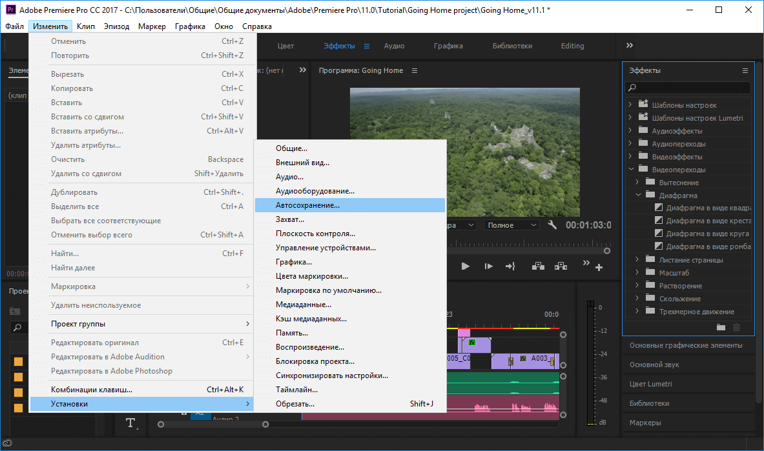Open the 'Файл' menu
The width and height of the screenshot is (764, 451).
point(15,26)
